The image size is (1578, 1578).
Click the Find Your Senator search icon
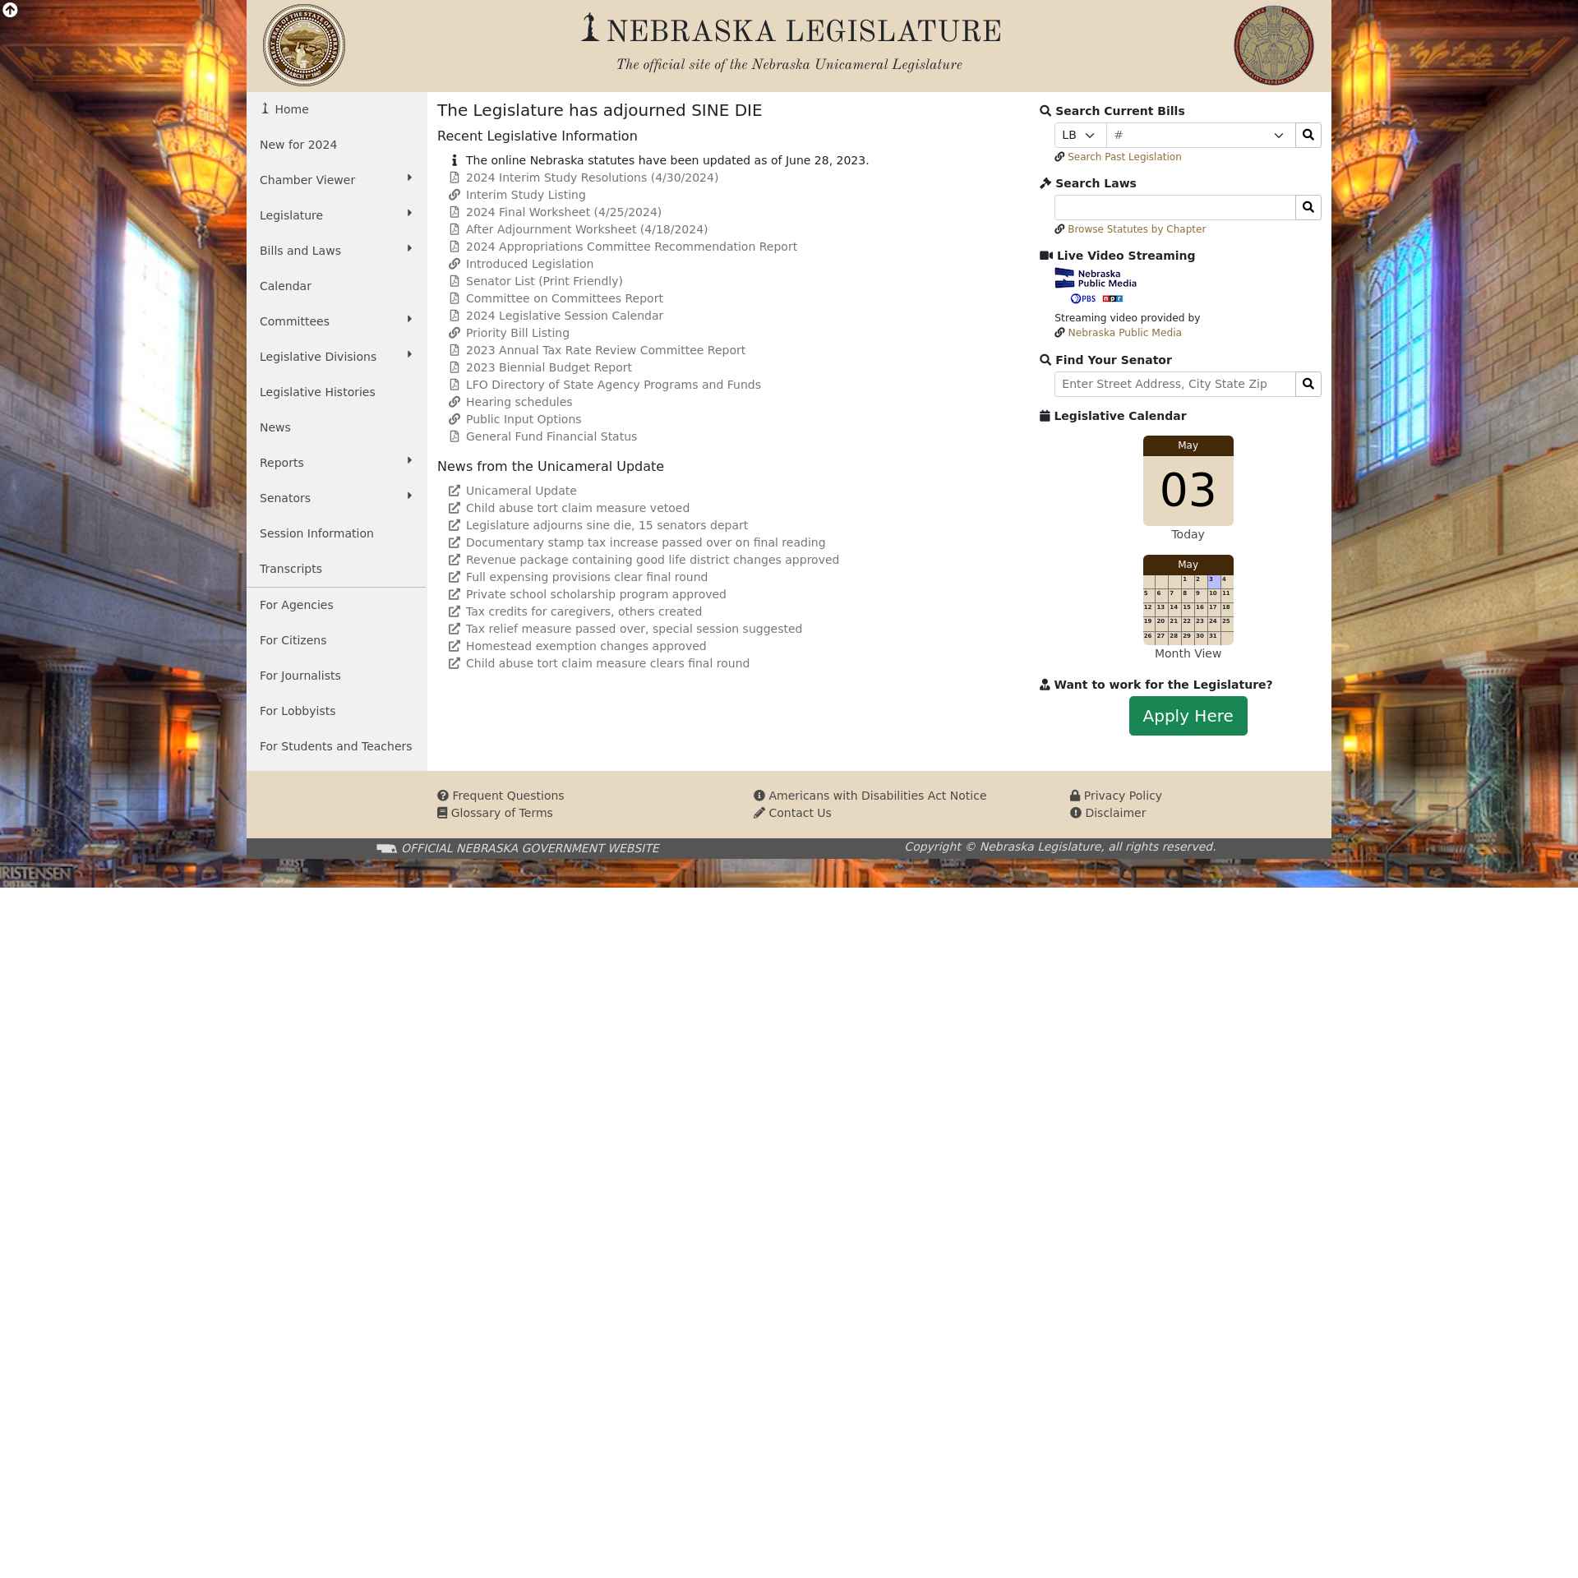click(1308, 383)
